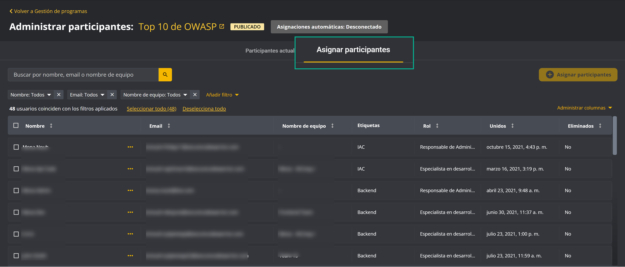Check the row joined junio 30, 2021
The height and width of the screenshot is (267, 625).
[16, 212]
